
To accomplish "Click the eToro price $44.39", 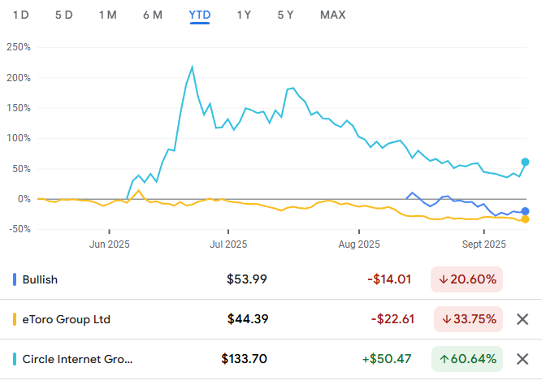I will tap(248, 319).
